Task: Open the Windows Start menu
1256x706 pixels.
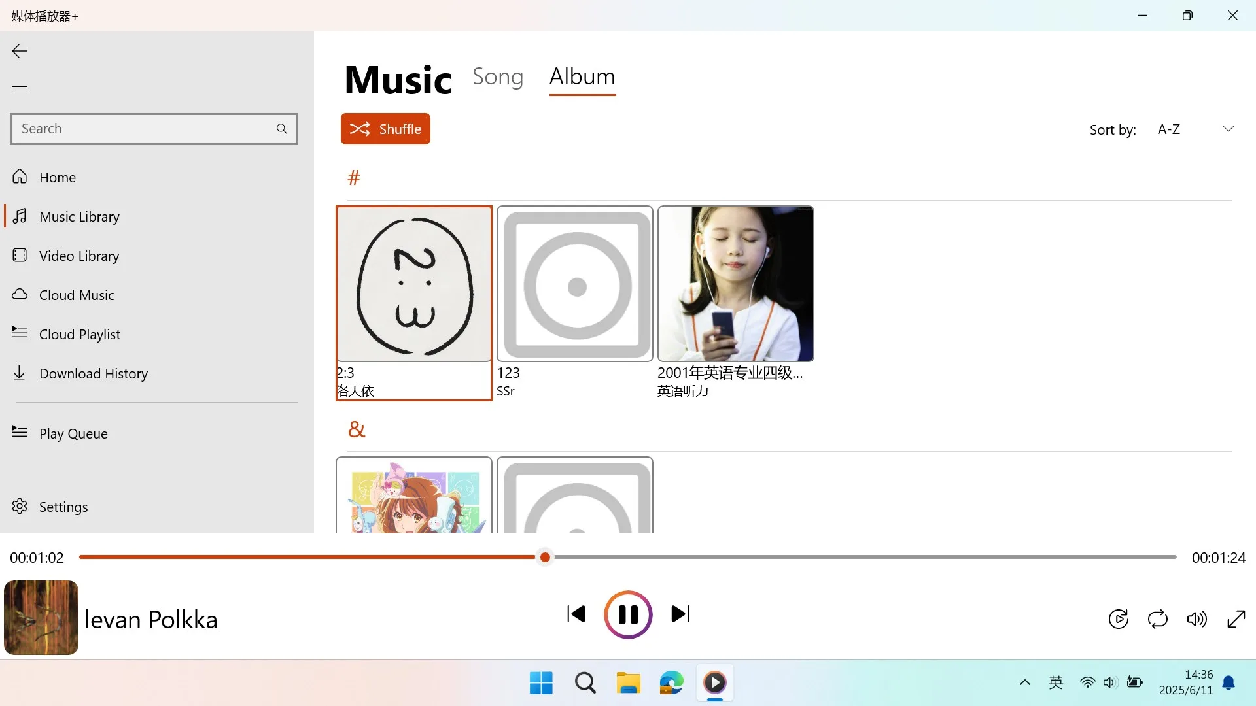Action: (541, 683)
